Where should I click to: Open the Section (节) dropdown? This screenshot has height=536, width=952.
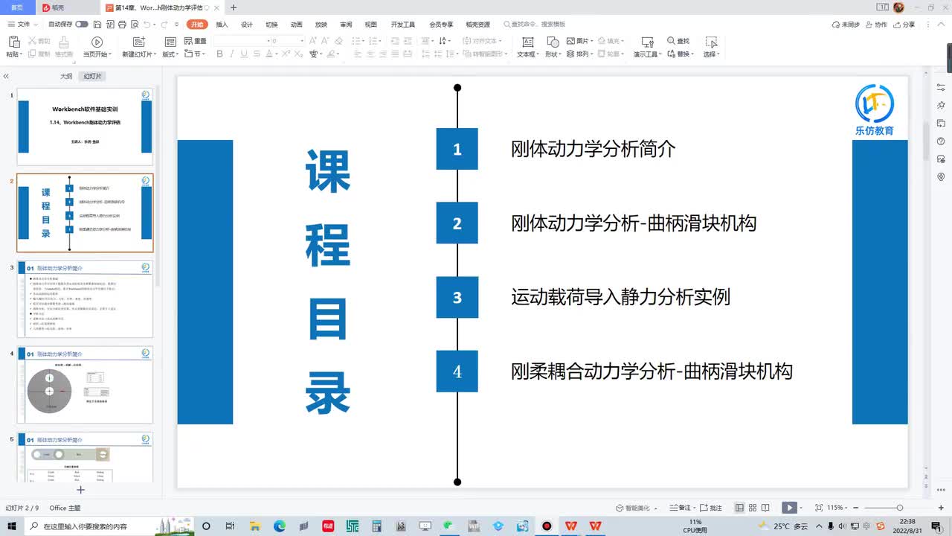point(193,54)
